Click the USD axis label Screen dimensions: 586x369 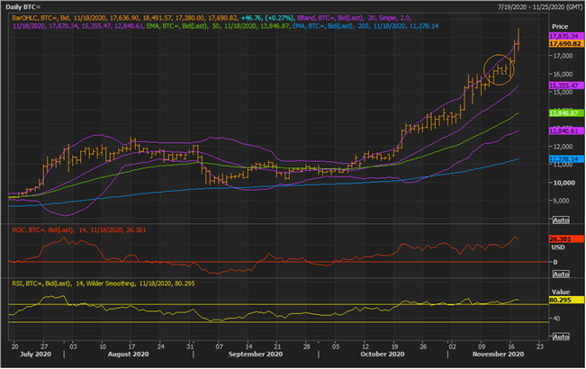point(558,247)
